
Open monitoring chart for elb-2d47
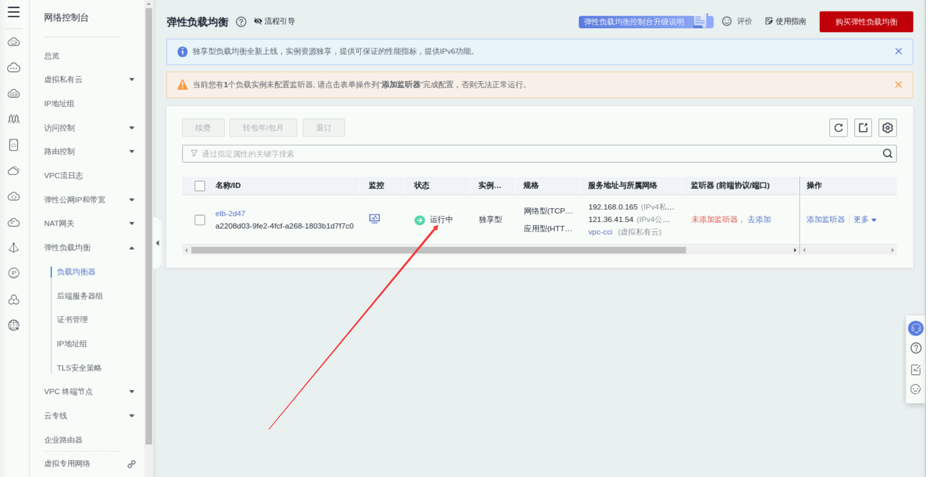pos(375,219)
